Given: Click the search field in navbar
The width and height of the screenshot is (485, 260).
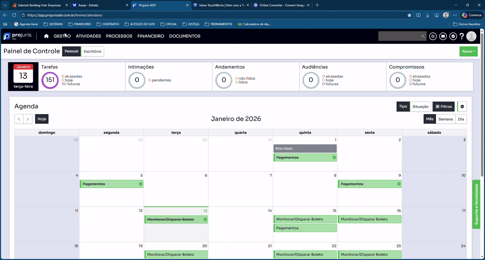Looking at the screenshot, I should (x=399, y=36).
